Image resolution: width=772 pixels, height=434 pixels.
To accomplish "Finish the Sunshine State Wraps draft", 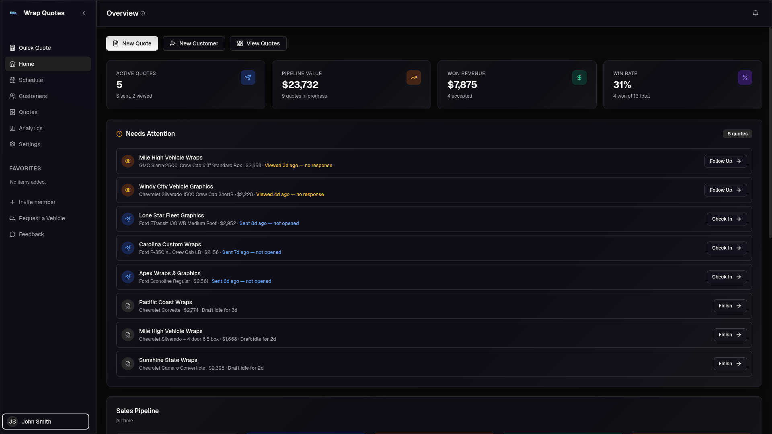I will (730, 364).
